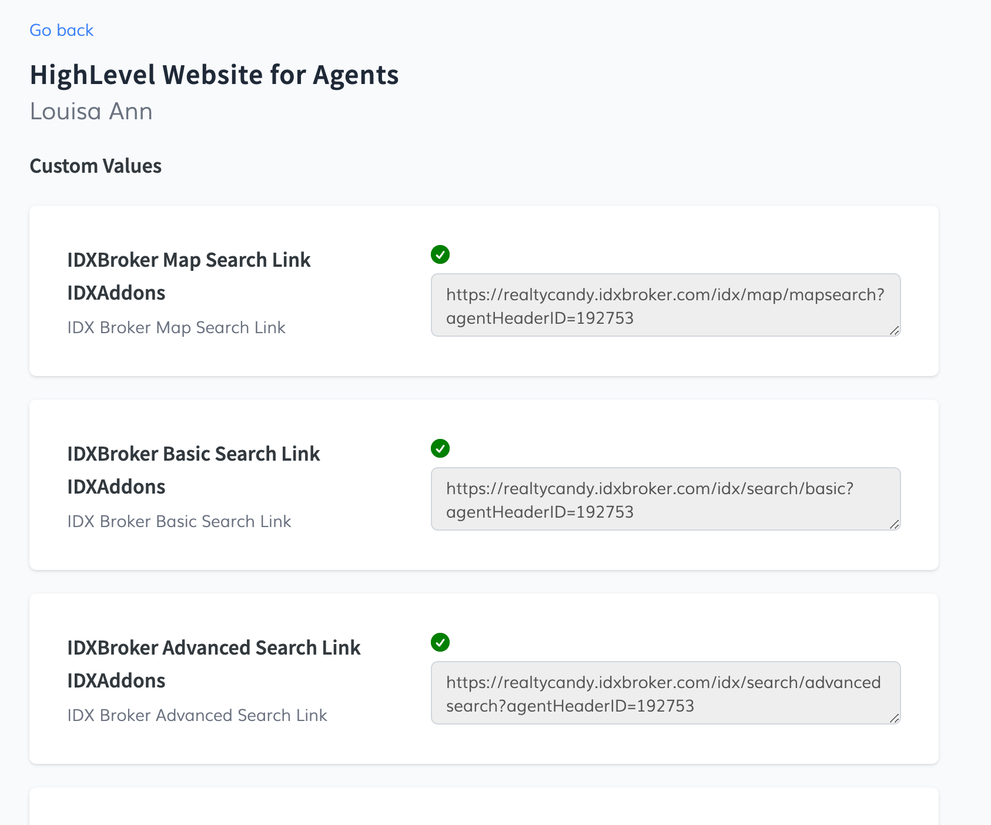
Task: Focus the Map Search link text field
Action: click(x=665, y=306)
